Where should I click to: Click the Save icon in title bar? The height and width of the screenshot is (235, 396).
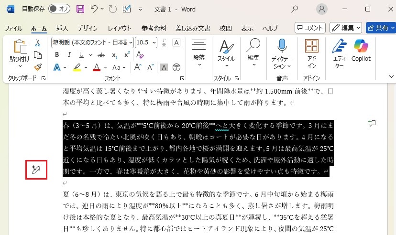pyautogui.click(x=80, y=9)
